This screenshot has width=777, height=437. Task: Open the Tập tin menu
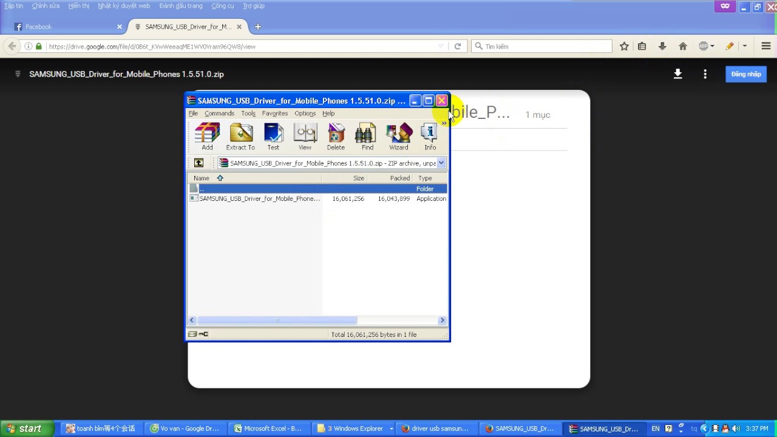(x=13, y=6)
